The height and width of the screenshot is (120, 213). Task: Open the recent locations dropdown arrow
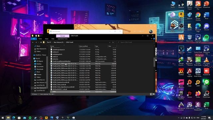point(39,42)
